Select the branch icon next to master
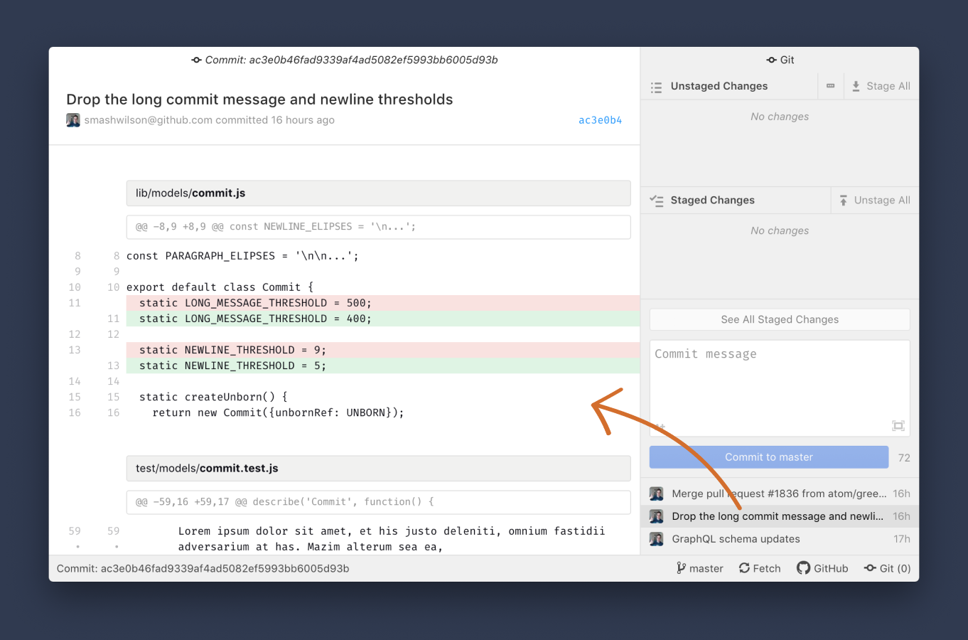 680,567
